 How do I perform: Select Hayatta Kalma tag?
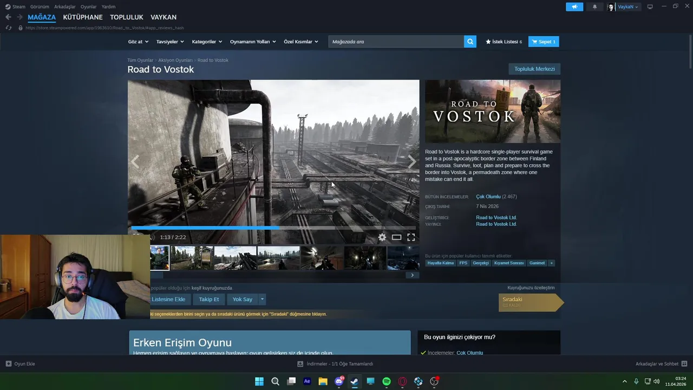tap(441, 263)
